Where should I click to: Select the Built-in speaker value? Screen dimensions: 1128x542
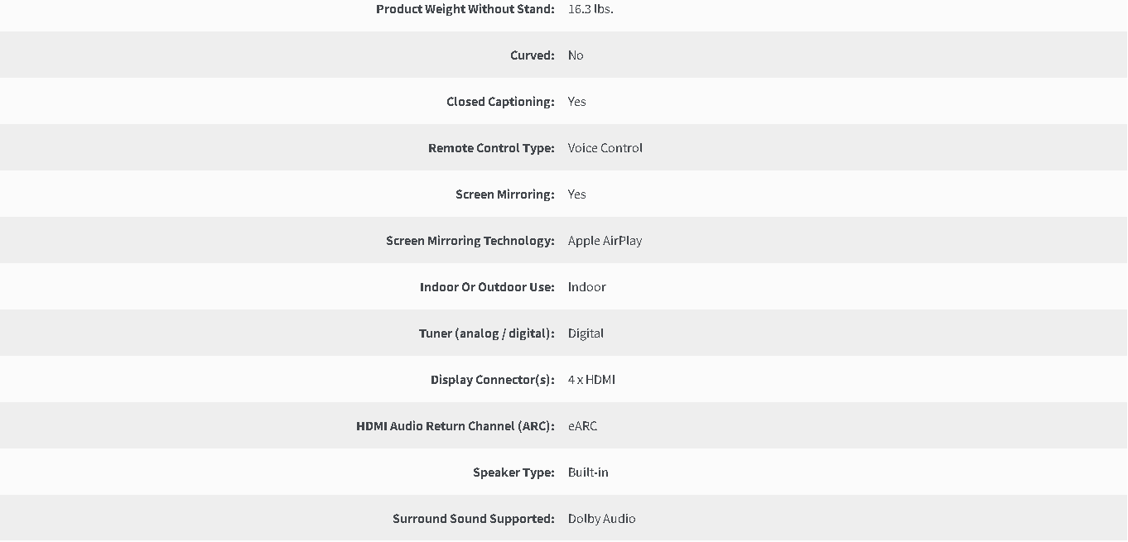click(588, 472)
